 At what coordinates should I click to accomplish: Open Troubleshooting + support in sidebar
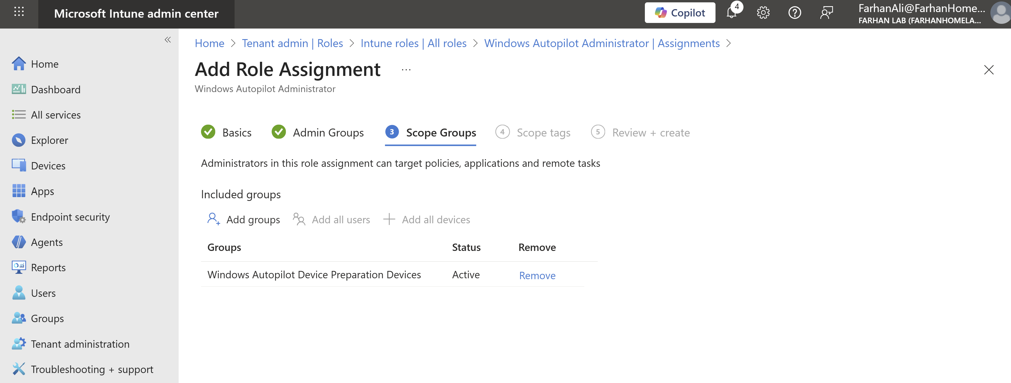(x=92, y=369)
